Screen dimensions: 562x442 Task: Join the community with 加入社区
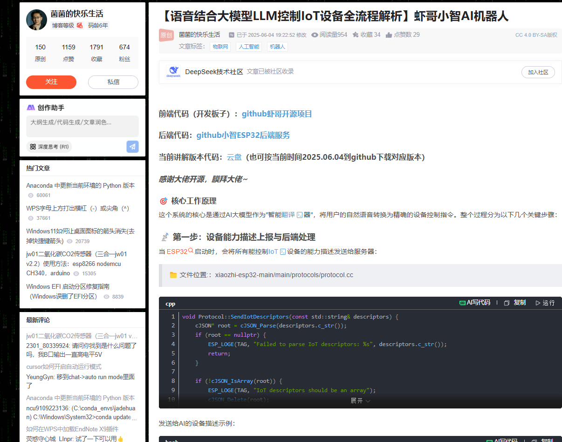click(538, 72)
